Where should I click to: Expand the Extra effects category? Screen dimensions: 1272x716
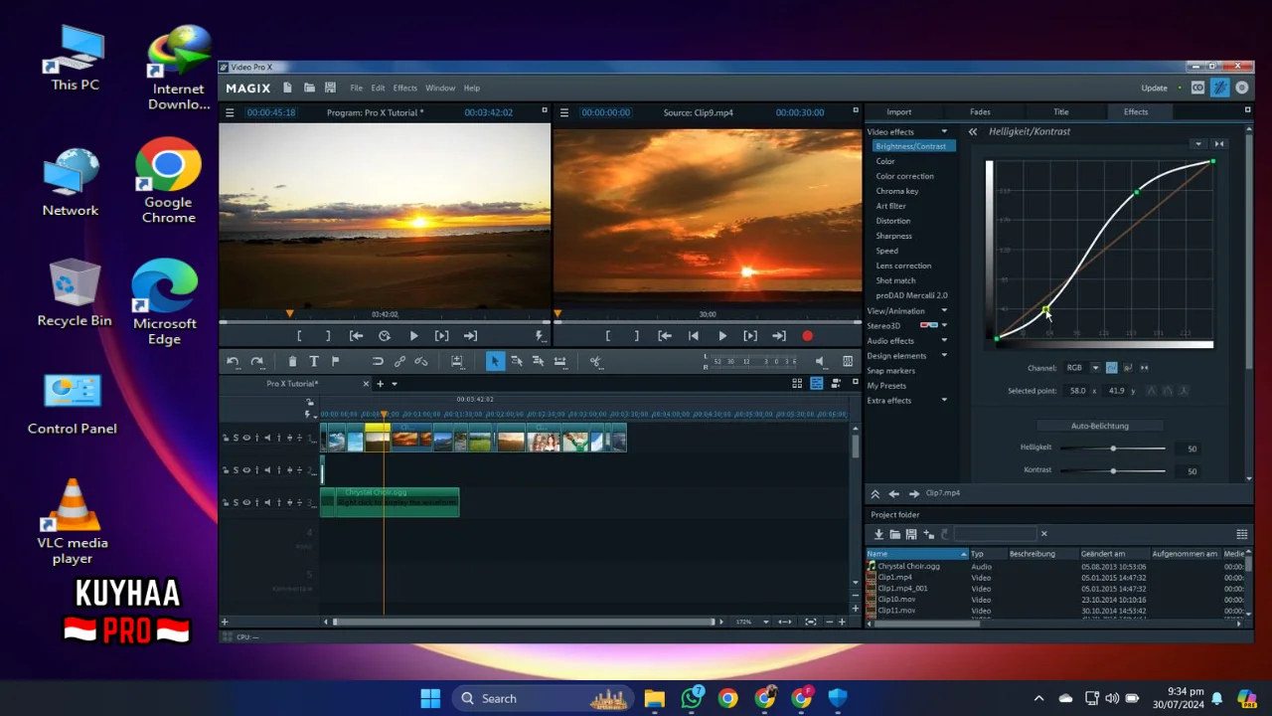click(x=944, y=400)
